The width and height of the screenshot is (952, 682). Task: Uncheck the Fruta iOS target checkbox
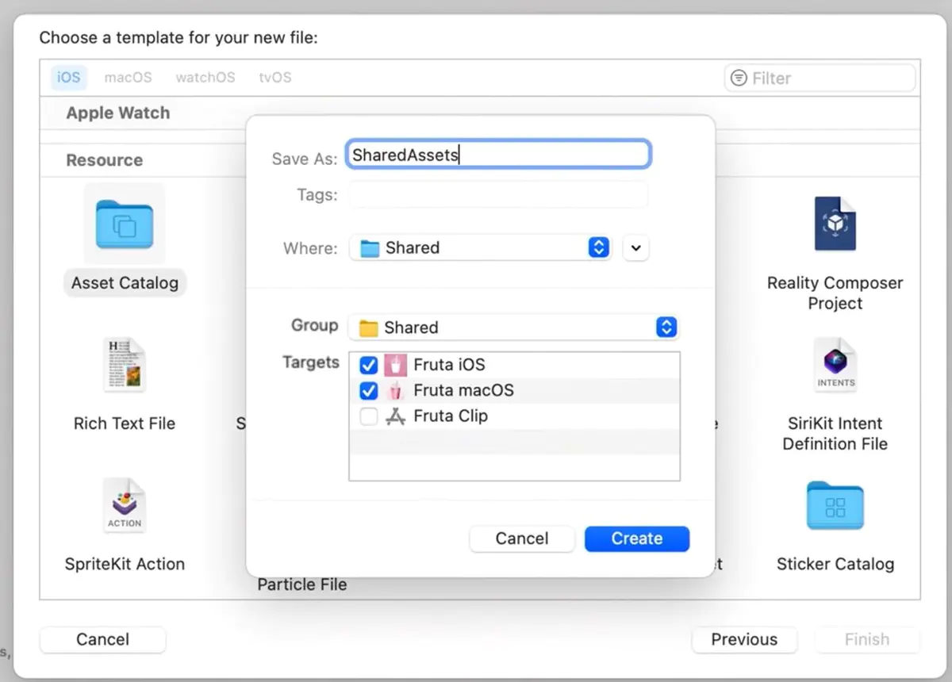369,365
